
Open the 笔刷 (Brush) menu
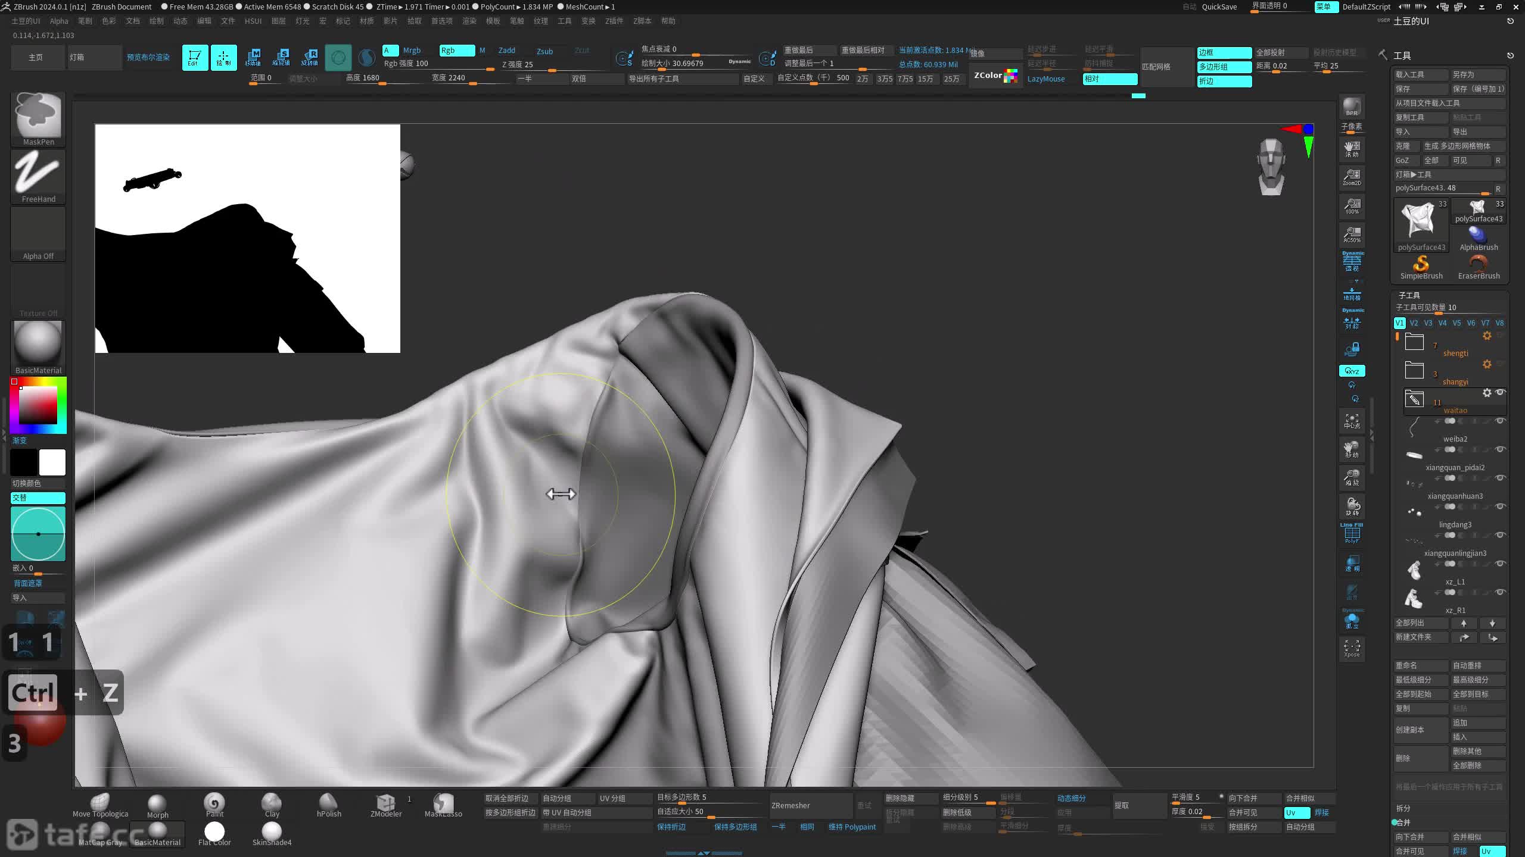pyautogui.click(x=85, y=21)
